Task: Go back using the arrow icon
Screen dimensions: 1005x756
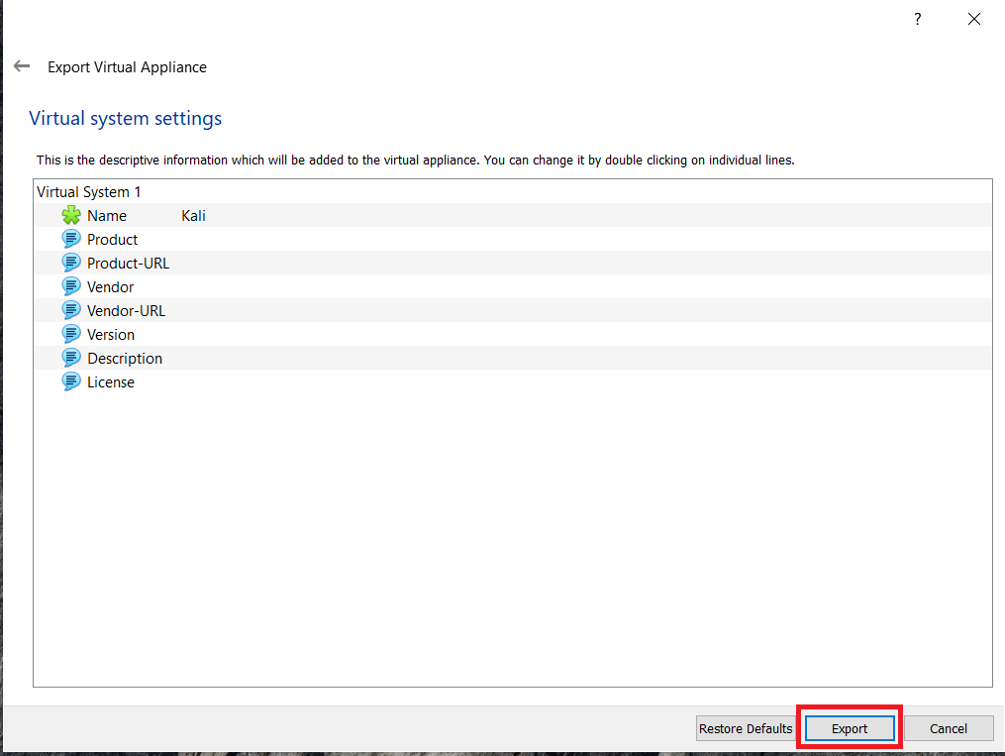Action: [x=22, y=65]
